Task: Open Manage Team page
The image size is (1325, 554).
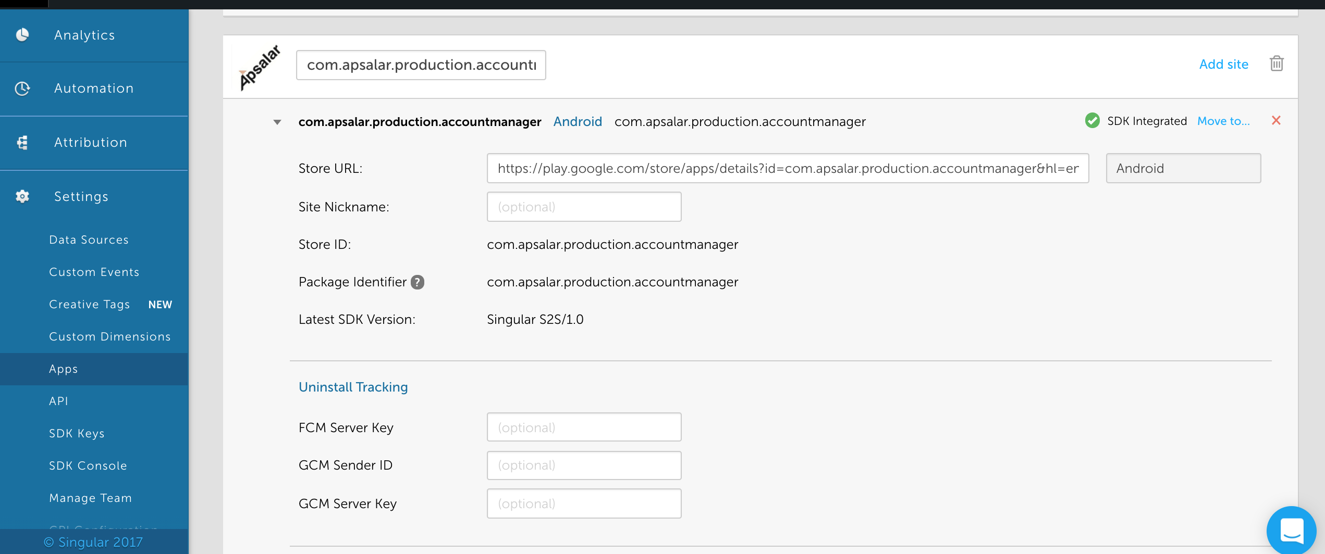Action: click(x=90, y=498)
